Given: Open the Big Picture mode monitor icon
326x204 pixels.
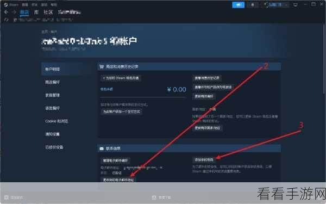Looking at the screenshot, I should [x=295, y=5].
